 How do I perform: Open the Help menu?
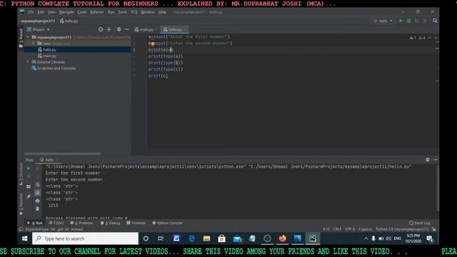[x=162, y=12]
